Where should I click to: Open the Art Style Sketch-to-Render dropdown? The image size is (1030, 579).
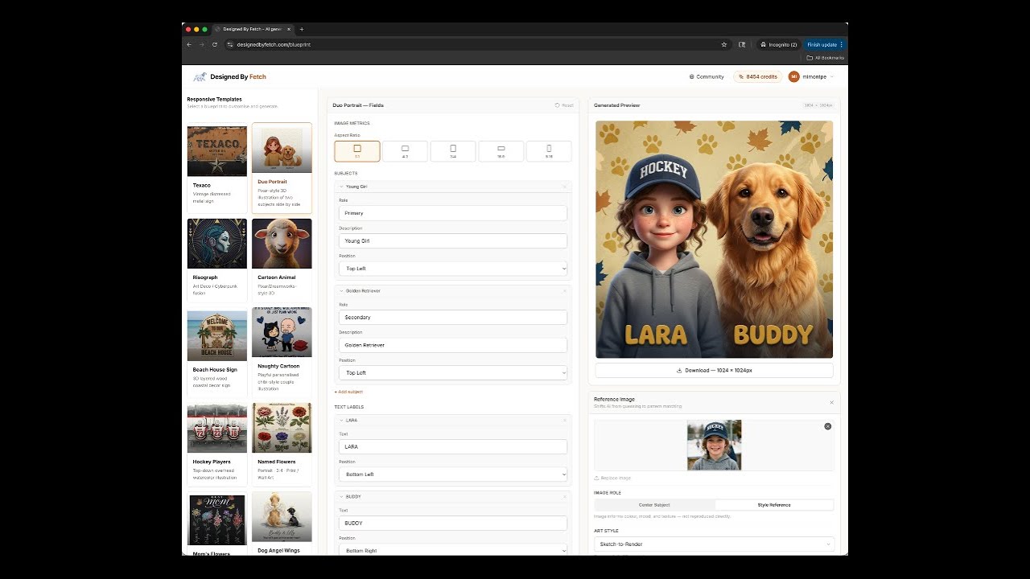click(714, 544)
